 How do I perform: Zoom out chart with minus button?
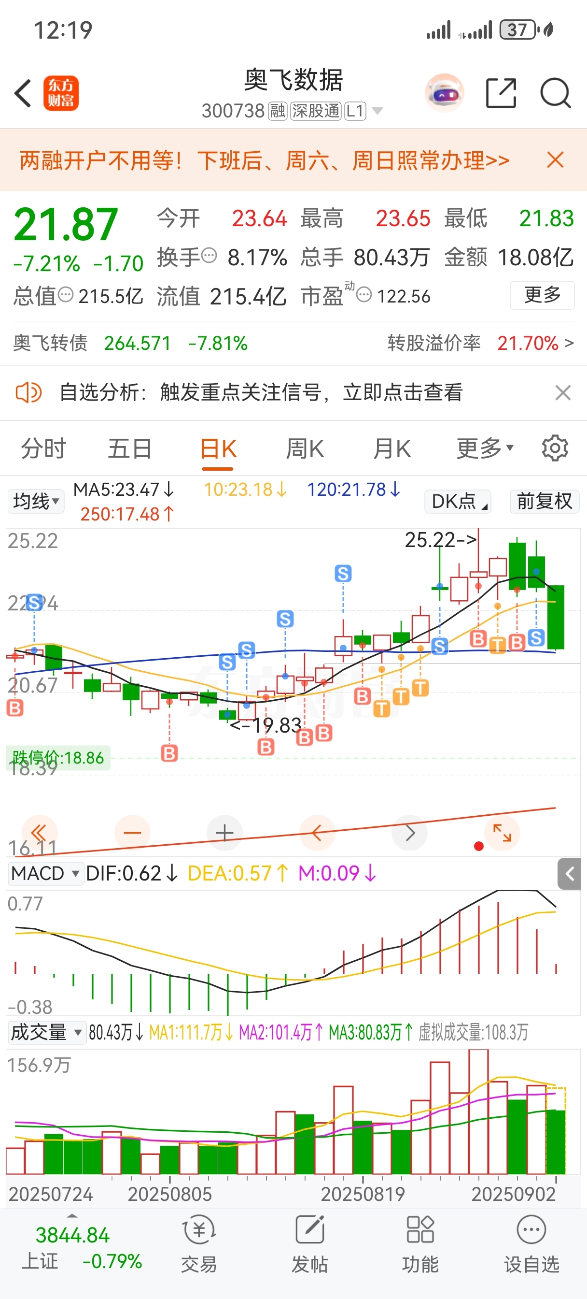[x=132, y=833]
